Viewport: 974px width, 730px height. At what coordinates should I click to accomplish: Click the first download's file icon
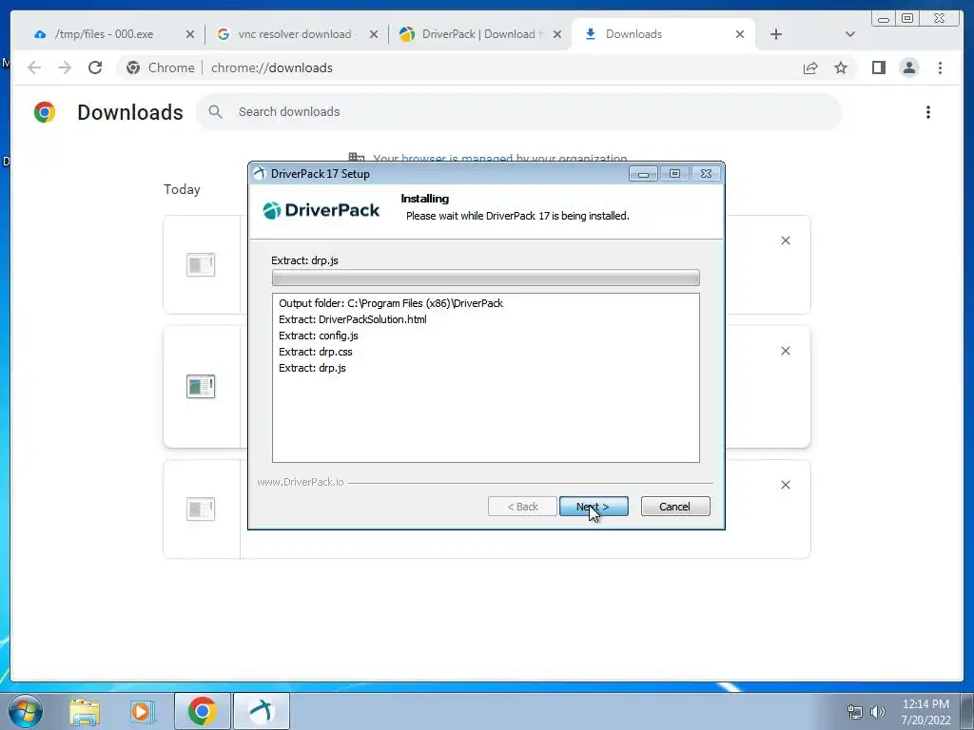201,264
